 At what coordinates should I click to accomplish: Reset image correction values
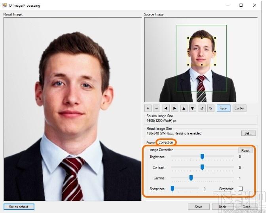[x=245, y=151]
